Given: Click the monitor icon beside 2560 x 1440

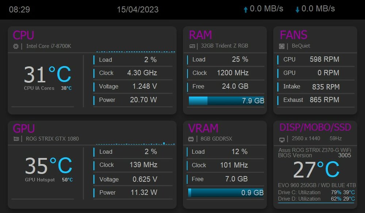Looking at the screenshot, I should (282, 139).
